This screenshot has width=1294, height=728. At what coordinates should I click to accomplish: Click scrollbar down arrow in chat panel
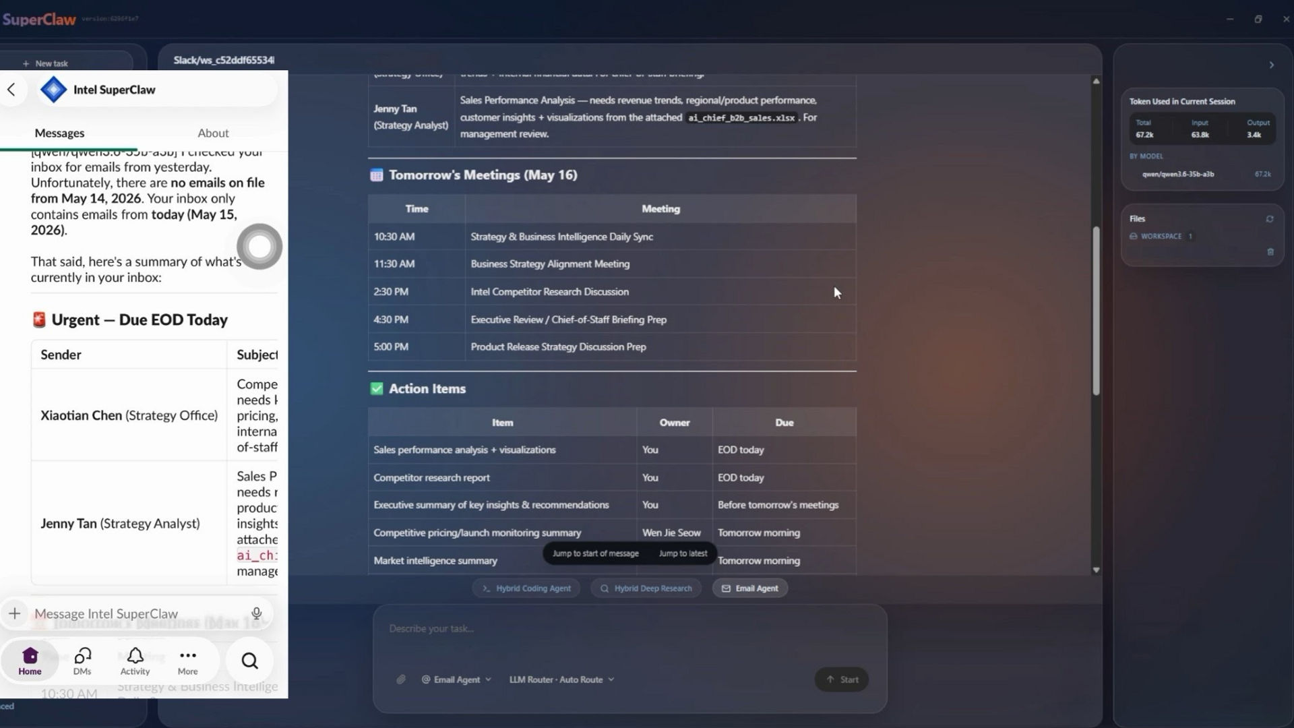point(1096,570)
